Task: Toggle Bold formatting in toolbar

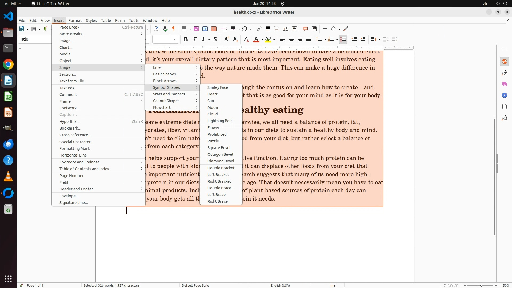Action: tap(186, 39)
